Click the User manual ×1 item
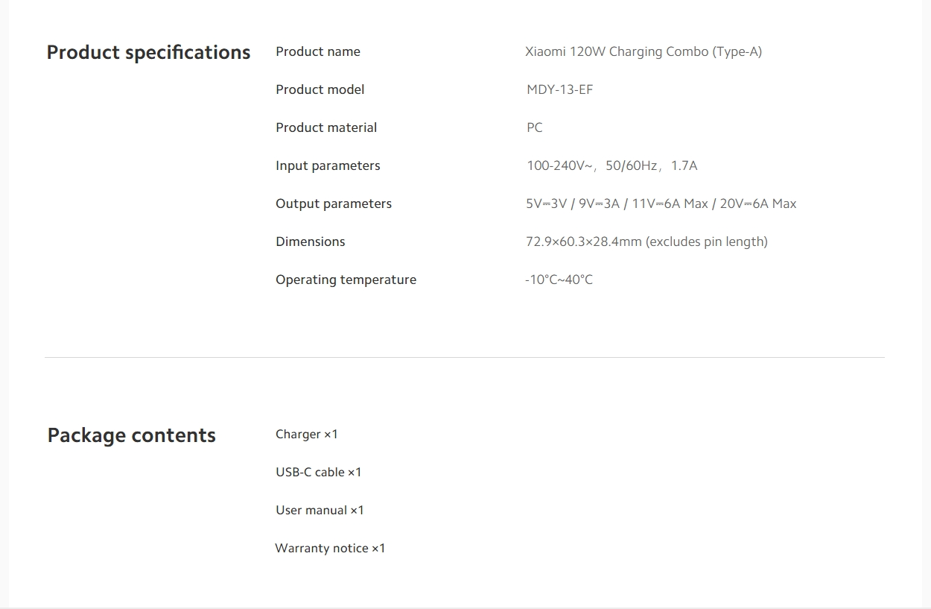931x609 pixels. (320, 510)
